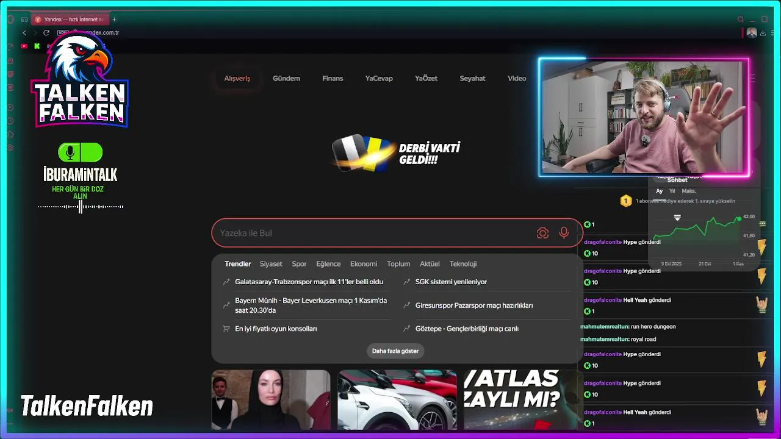Open En iyi fiyatlı oyun konsolları link
The image size is (781, 439).
(276, 329)
